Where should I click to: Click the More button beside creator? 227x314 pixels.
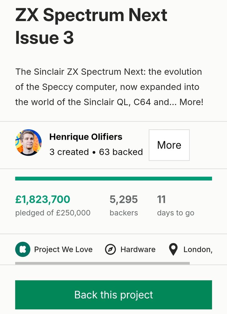(169, 145)
